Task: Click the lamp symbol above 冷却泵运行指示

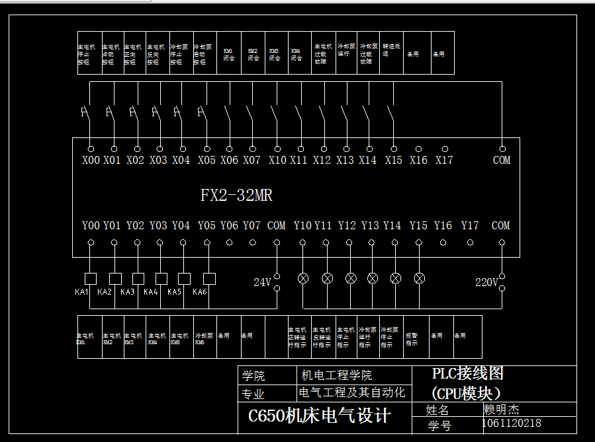Action: click(x=373, y=277)
